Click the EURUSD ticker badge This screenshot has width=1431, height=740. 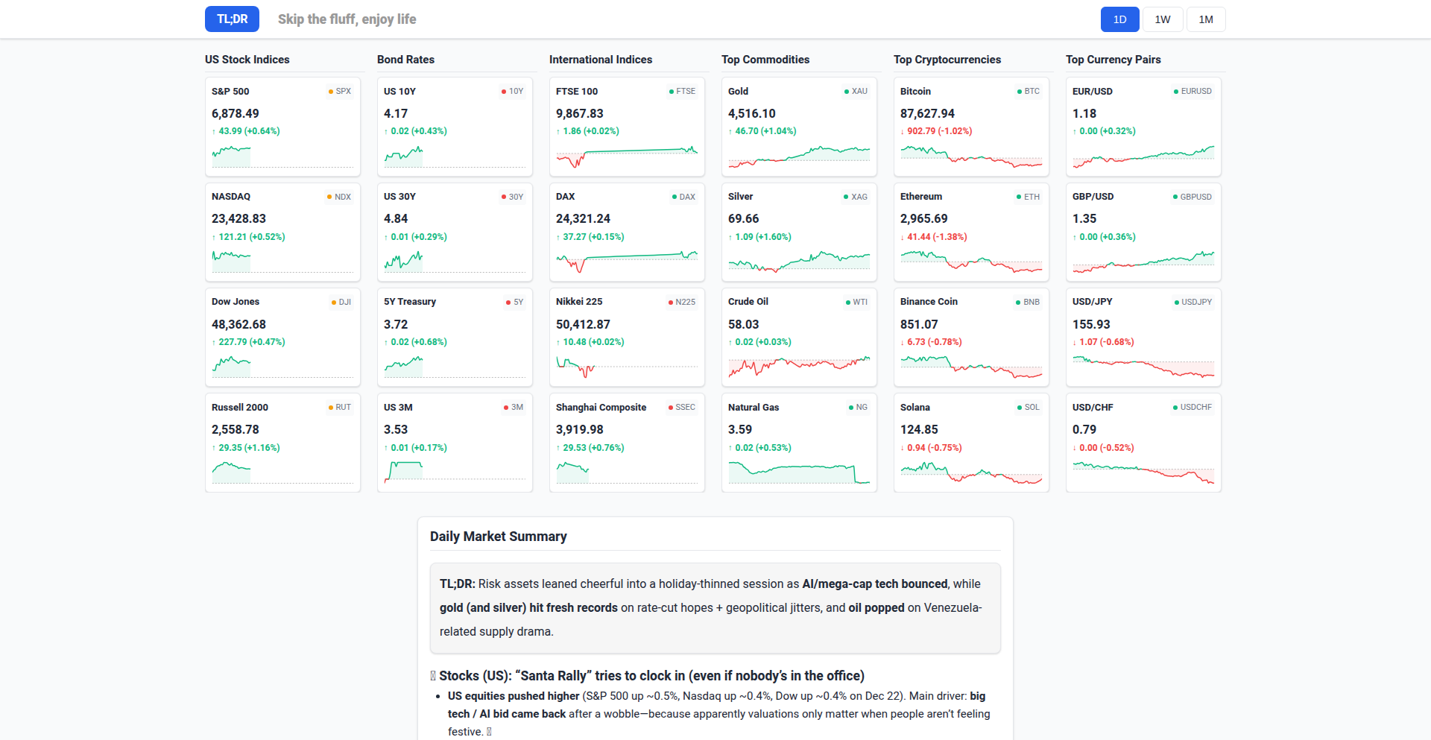[x=1195, y=91]
